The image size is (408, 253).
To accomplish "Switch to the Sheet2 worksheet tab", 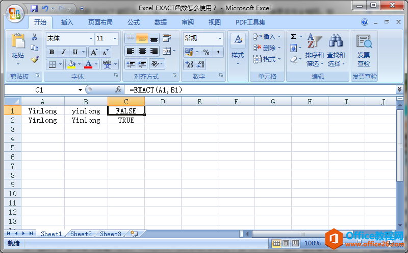I will (x=81, y=234).
